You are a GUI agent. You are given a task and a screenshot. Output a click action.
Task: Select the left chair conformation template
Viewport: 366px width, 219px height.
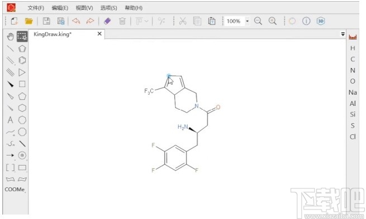point(10,179)
